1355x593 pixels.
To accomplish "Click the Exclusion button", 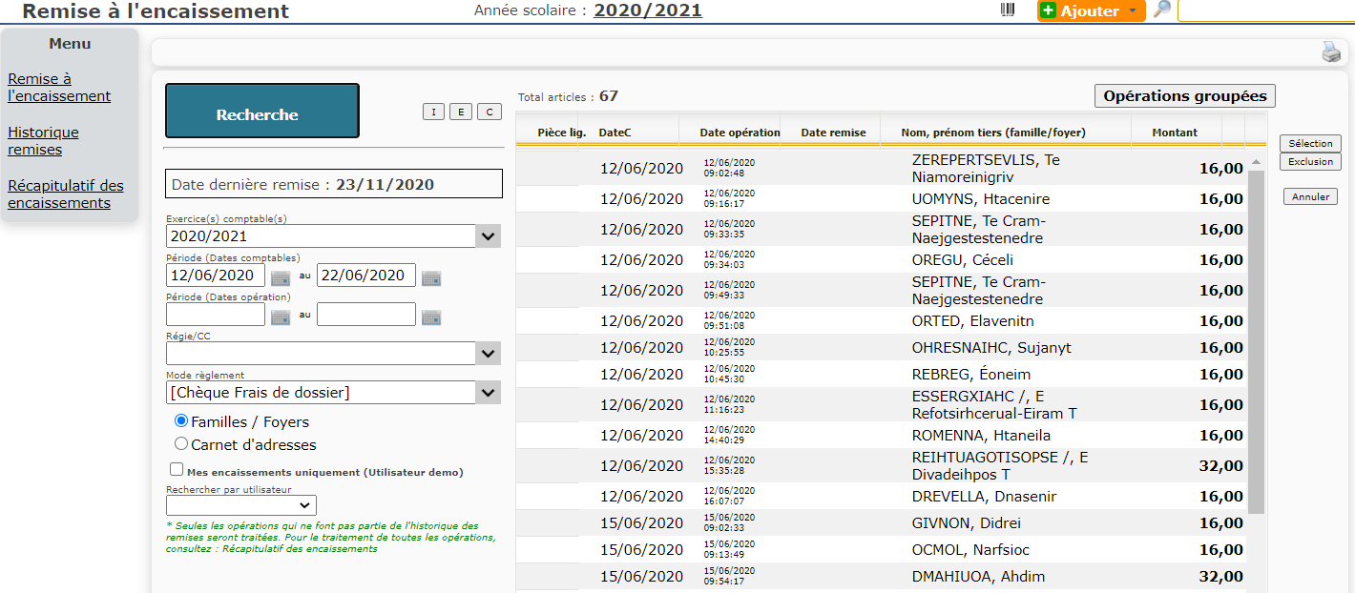I will tap(1310, 161).
